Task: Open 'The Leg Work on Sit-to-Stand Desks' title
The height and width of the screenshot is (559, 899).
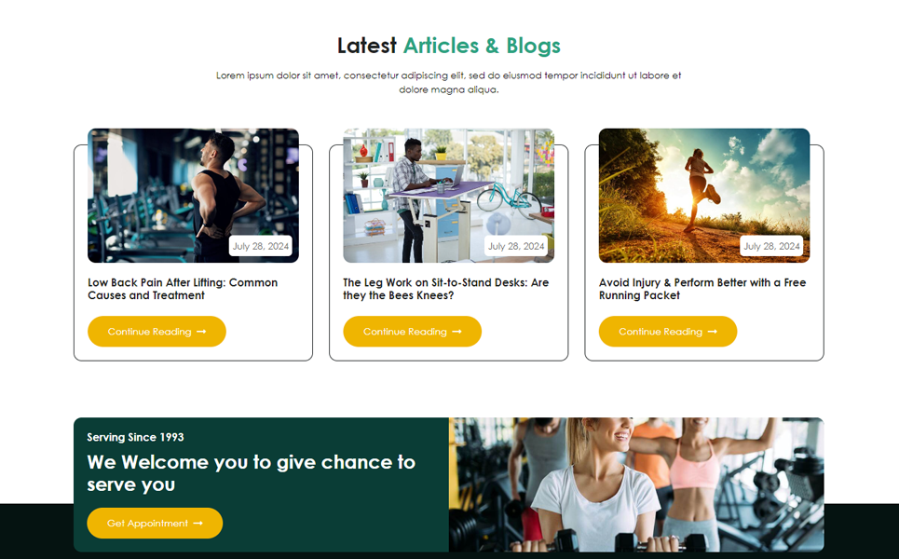Action: tap(446, 289)
